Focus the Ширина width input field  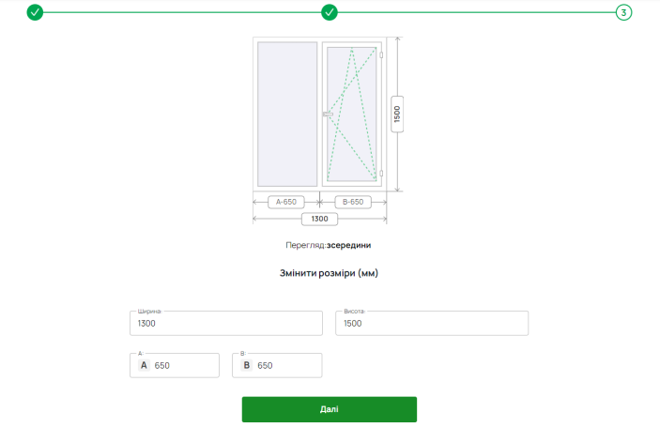(226, 323)
